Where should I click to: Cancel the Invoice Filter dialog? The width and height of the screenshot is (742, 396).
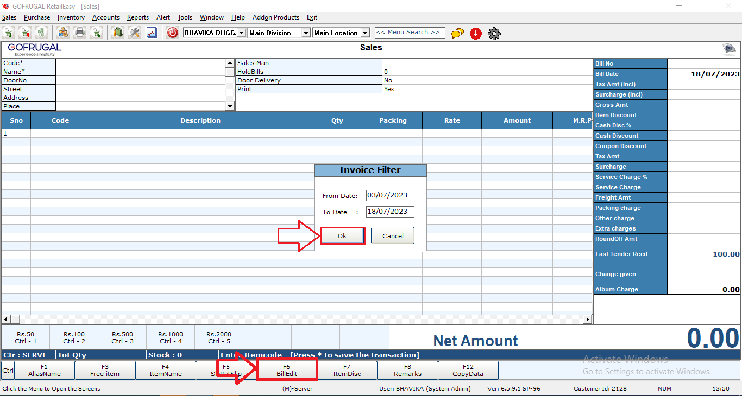click(393, 236)
